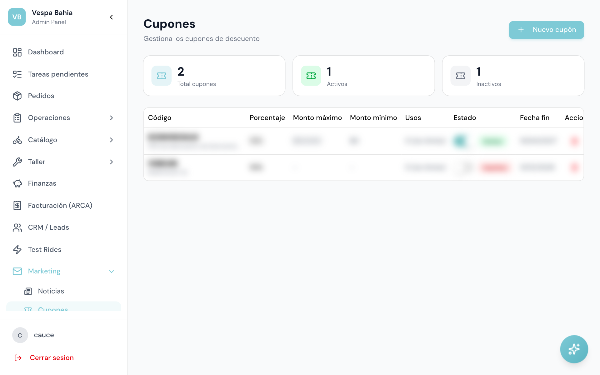This screenshot has height=375, width=600.
Task: Click the Vespa Bahia title
Action: coord(52,13)
